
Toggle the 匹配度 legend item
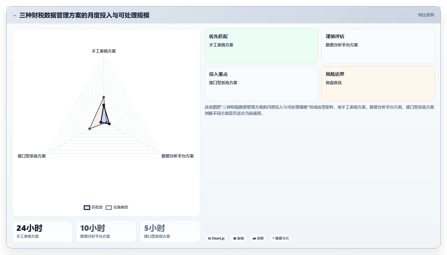point(93,207)
